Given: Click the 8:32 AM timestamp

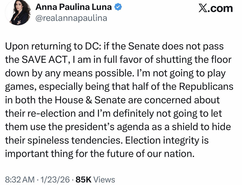Looking at the screenshot, I should coord(20,180).
